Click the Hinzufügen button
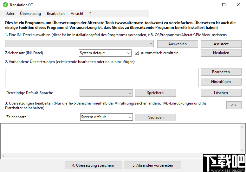The image size is (246, 172). coord(221,82)
